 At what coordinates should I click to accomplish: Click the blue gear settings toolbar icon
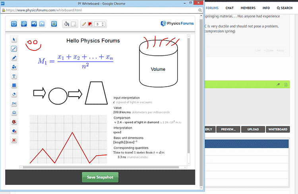click(x=24, y=24)
